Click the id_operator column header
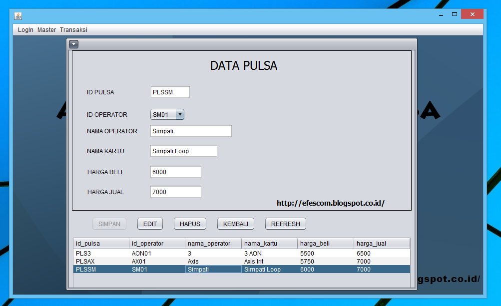 coord(156,243)
